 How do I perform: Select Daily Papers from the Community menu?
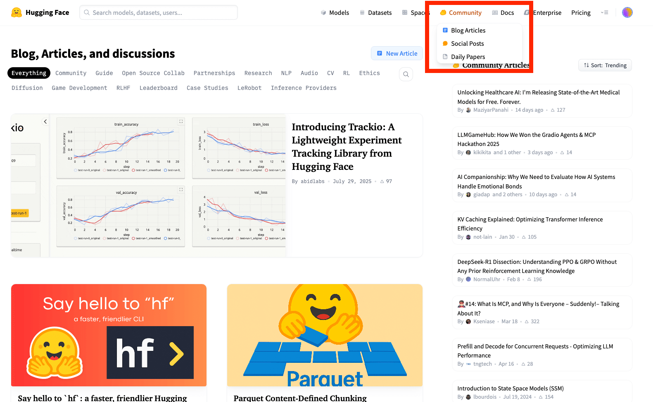468,57
